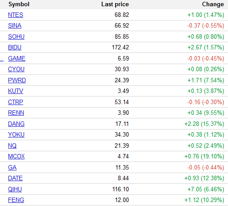The image size is (228, 206).
Task: Click the Last price column header
Action: coord(115,4)
